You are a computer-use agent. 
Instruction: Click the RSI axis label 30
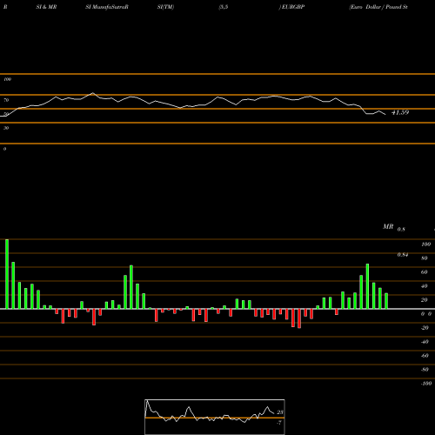click(x=6, y=128)
